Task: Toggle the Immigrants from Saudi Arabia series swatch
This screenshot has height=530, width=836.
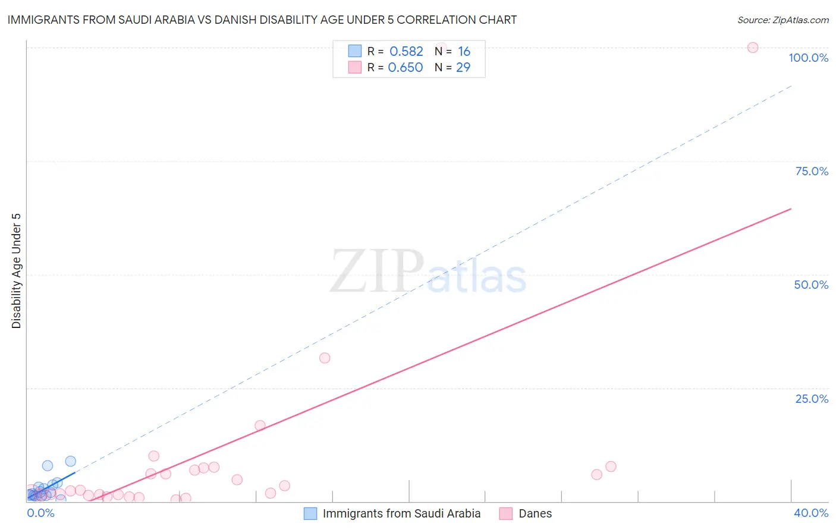Action: (x=310, y=513)
